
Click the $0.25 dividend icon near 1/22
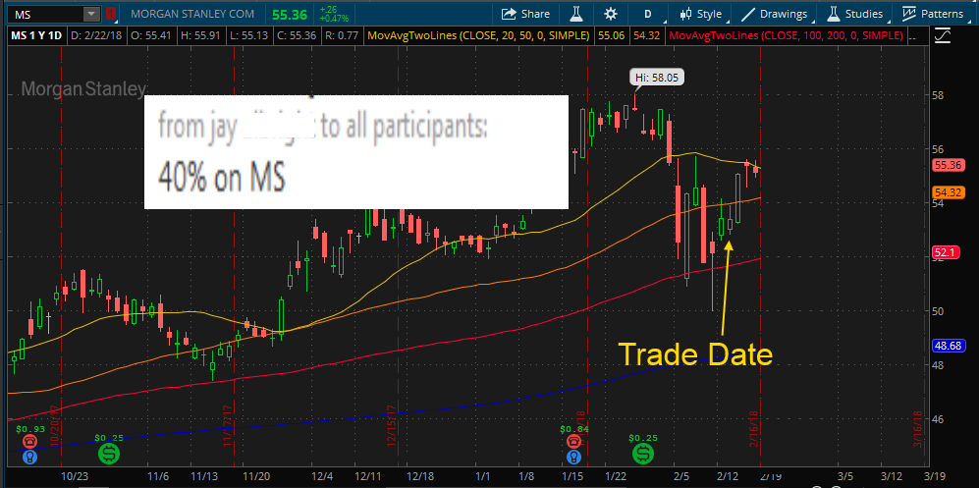click(x=643, y=453)
